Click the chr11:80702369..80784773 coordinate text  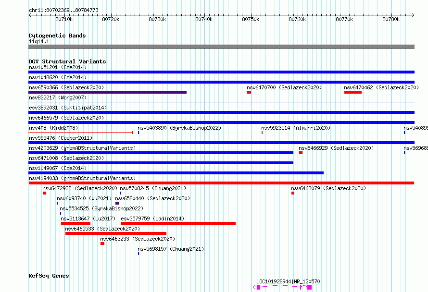tap(63, 10)
